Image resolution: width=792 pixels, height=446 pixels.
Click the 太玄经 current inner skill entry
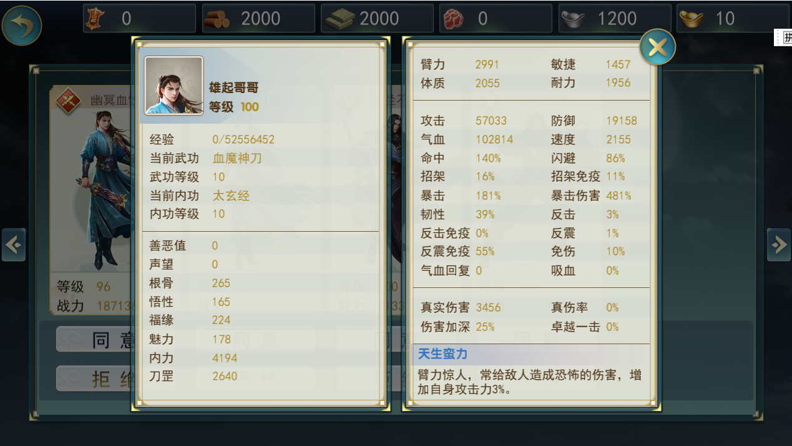[231, 196]
